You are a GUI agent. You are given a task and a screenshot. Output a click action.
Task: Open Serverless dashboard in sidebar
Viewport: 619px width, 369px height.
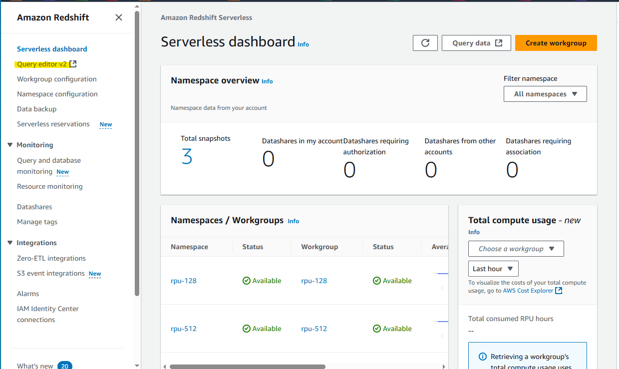[52, 49]
